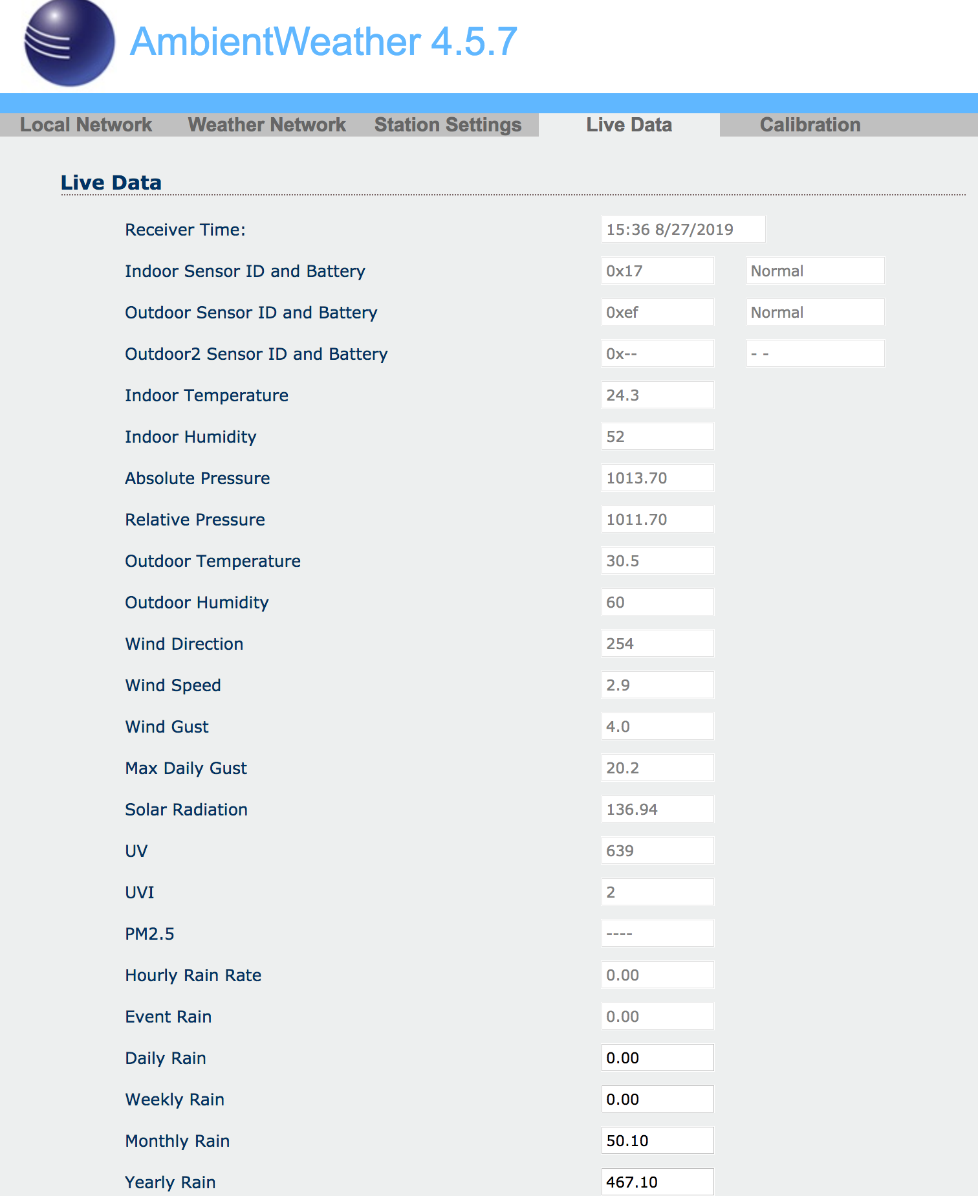Click the Max Daily Gust label

coord(186,768)
